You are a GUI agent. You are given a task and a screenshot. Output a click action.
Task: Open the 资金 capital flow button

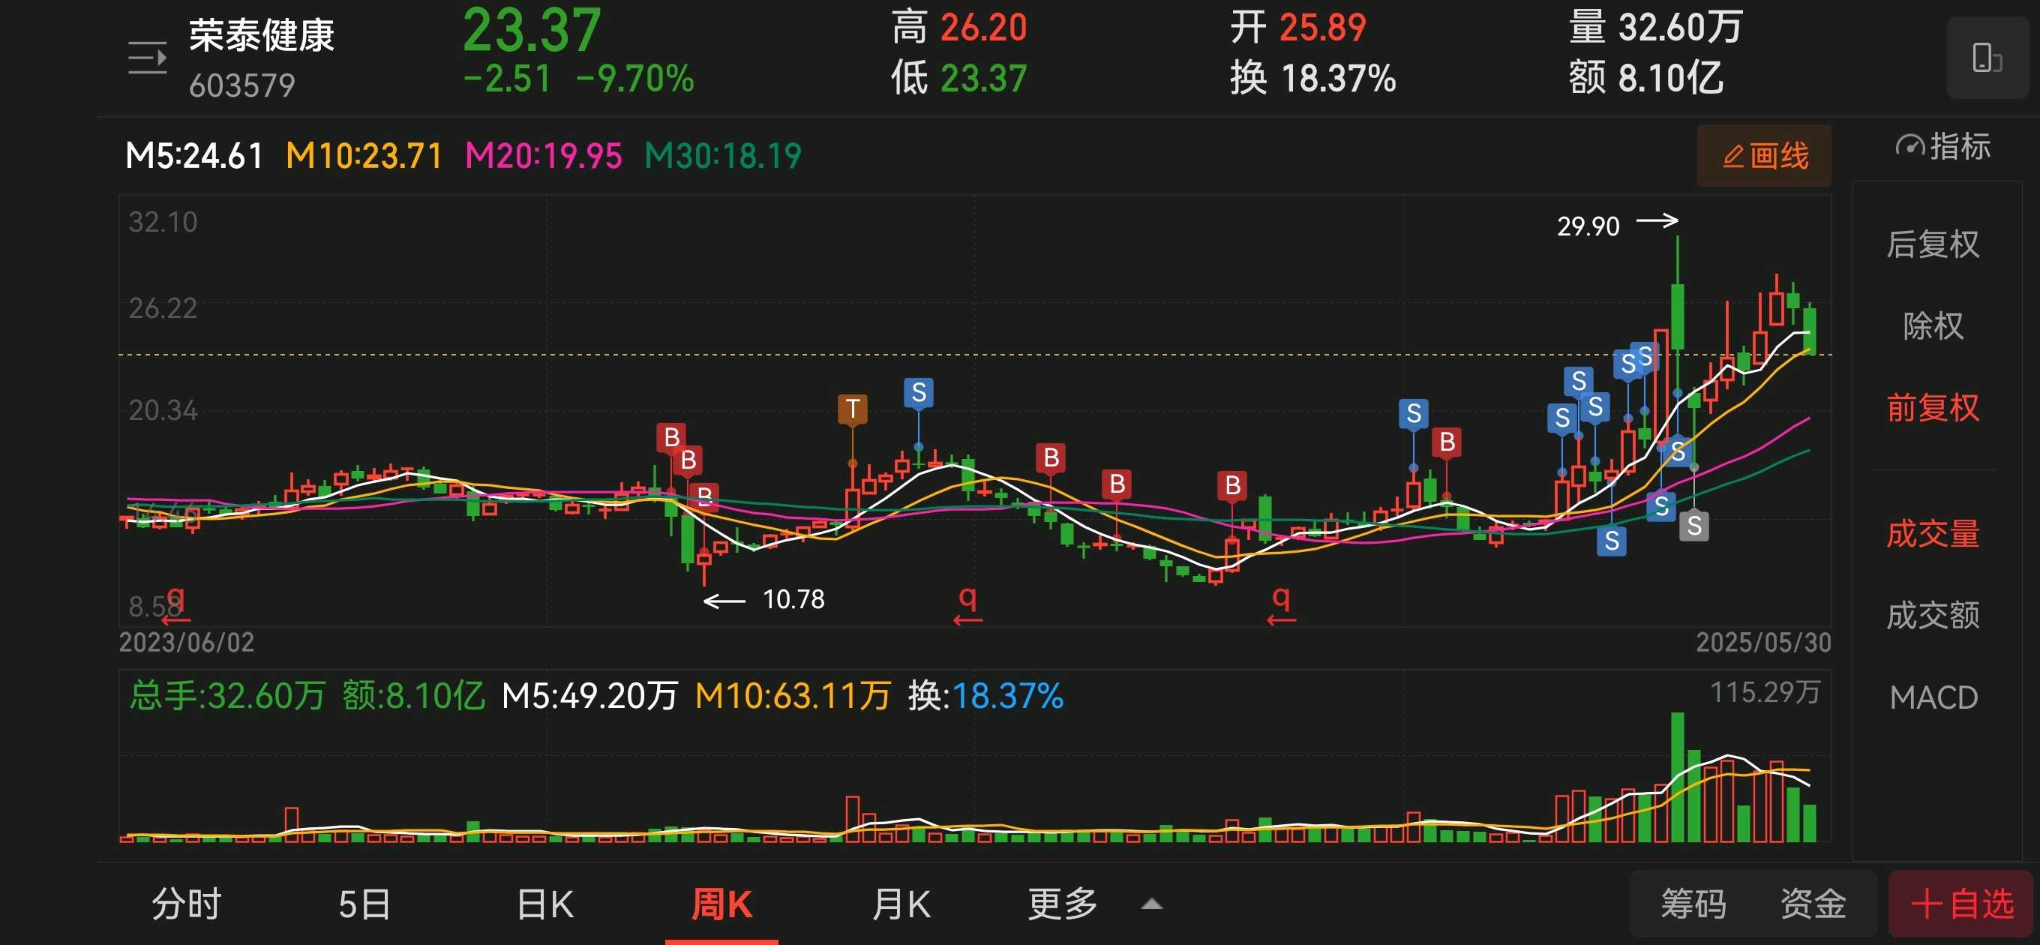[x=1813, y=904]
